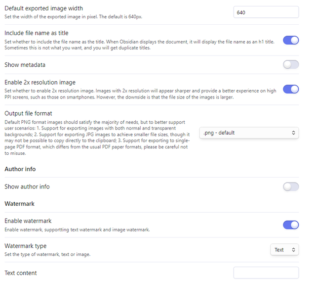Expand the Watermark type Text dropdown
This screenshot has height=281, width=316.
pos(284,250)
